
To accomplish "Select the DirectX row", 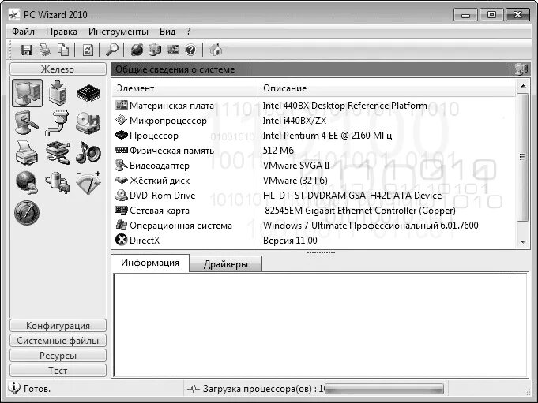I will [314, 241].
